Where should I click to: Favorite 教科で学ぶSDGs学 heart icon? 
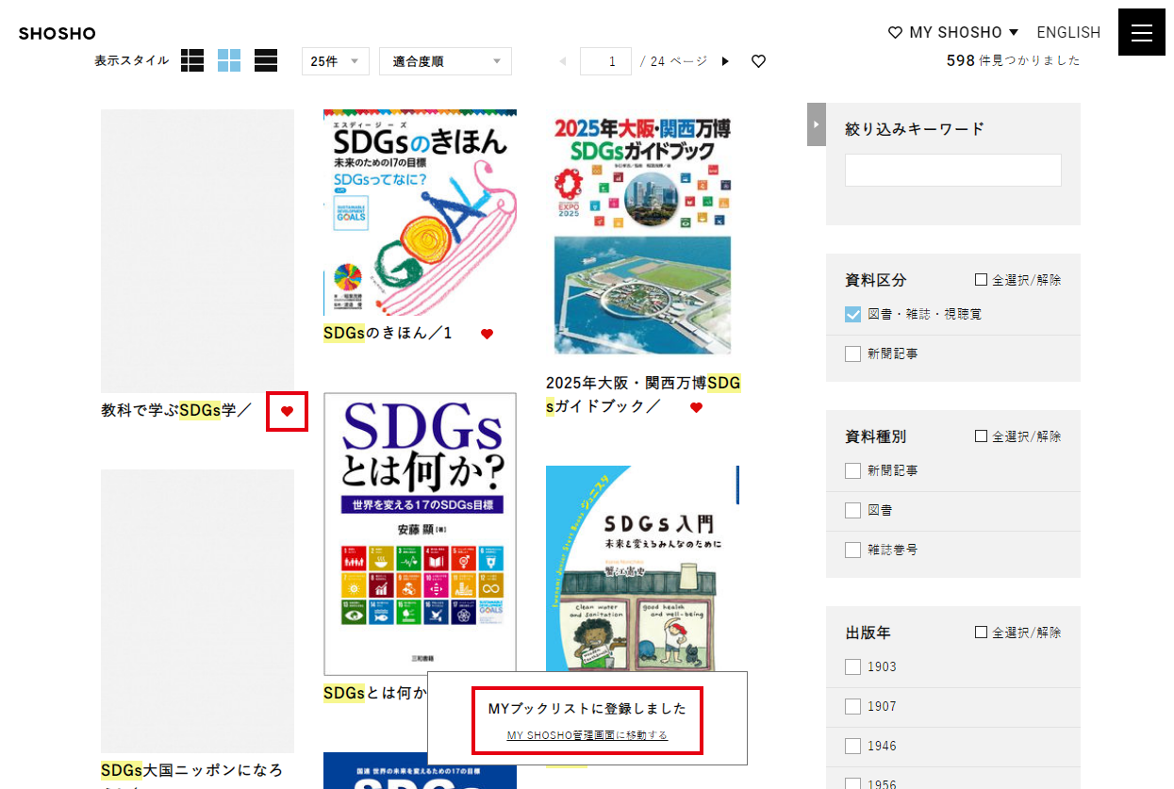[x=288, y=411]
